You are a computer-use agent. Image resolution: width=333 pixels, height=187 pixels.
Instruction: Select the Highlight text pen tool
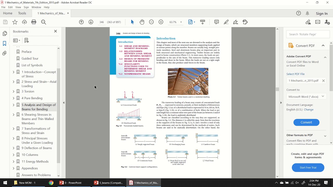(x=226, y=22)
